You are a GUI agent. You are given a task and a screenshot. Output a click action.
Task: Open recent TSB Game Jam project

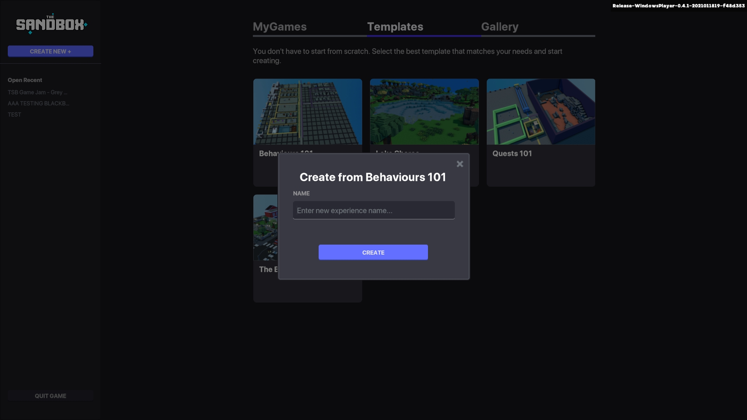(37, 93)
